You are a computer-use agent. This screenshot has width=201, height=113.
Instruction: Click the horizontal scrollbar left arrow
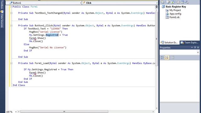coord(19,112)
